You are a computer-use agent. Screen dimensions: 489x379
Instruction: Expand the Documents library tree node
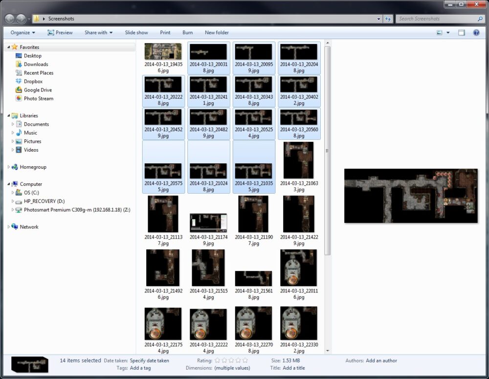(13, 124)
